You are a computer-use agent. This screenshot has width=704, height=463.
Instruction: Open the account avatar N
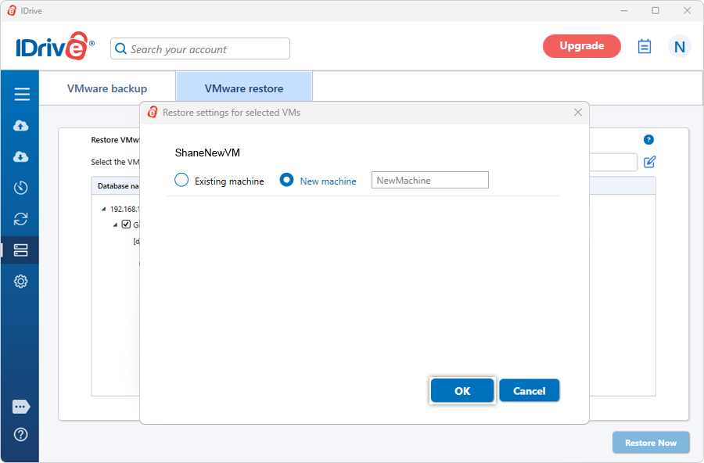(x=679, y=46)
